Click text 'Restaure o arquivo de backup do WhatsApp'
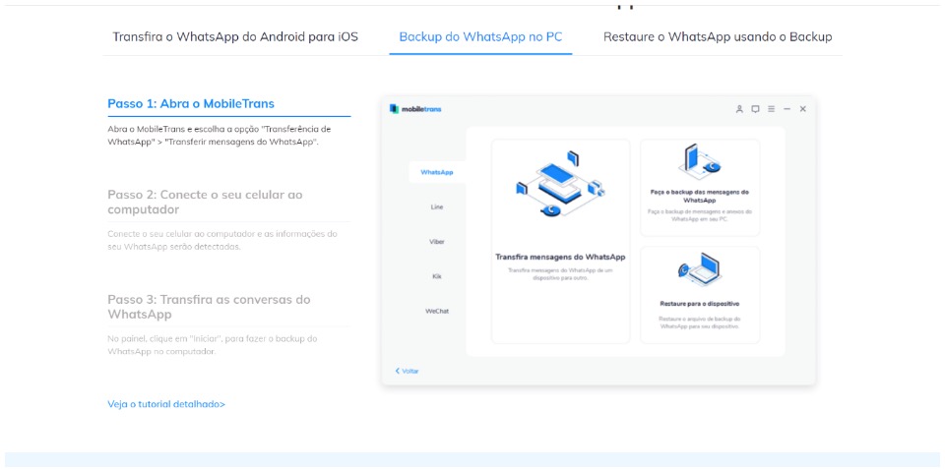The width and height of the screenshot is (945, 470). 700,322
